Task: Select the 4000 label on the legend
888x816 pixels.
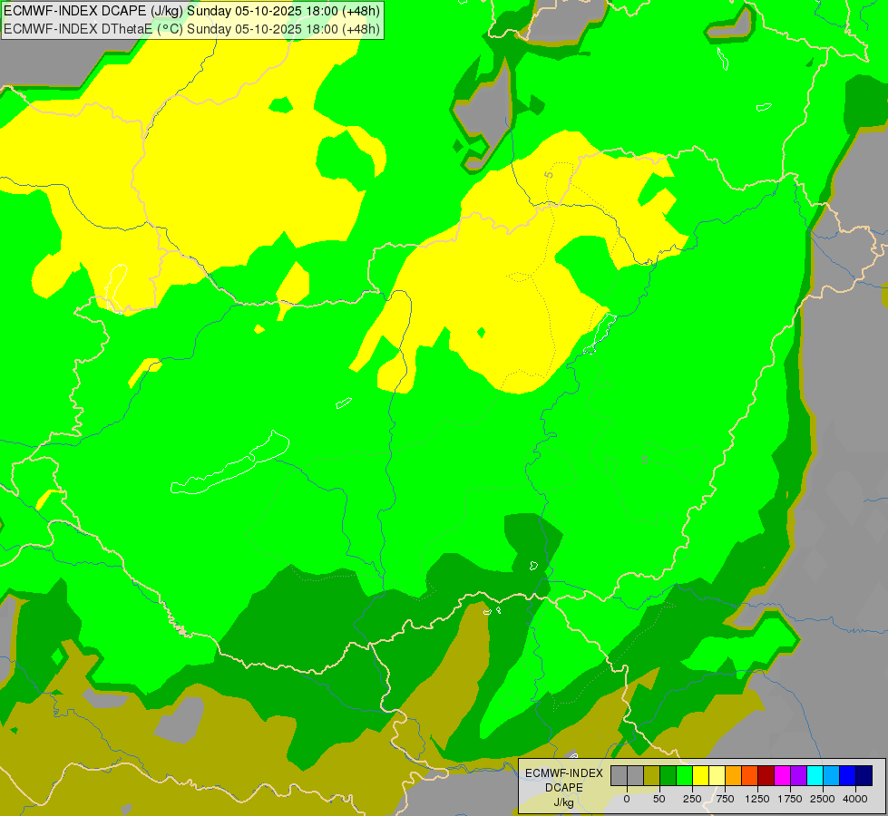Action: tap(855, 799)
